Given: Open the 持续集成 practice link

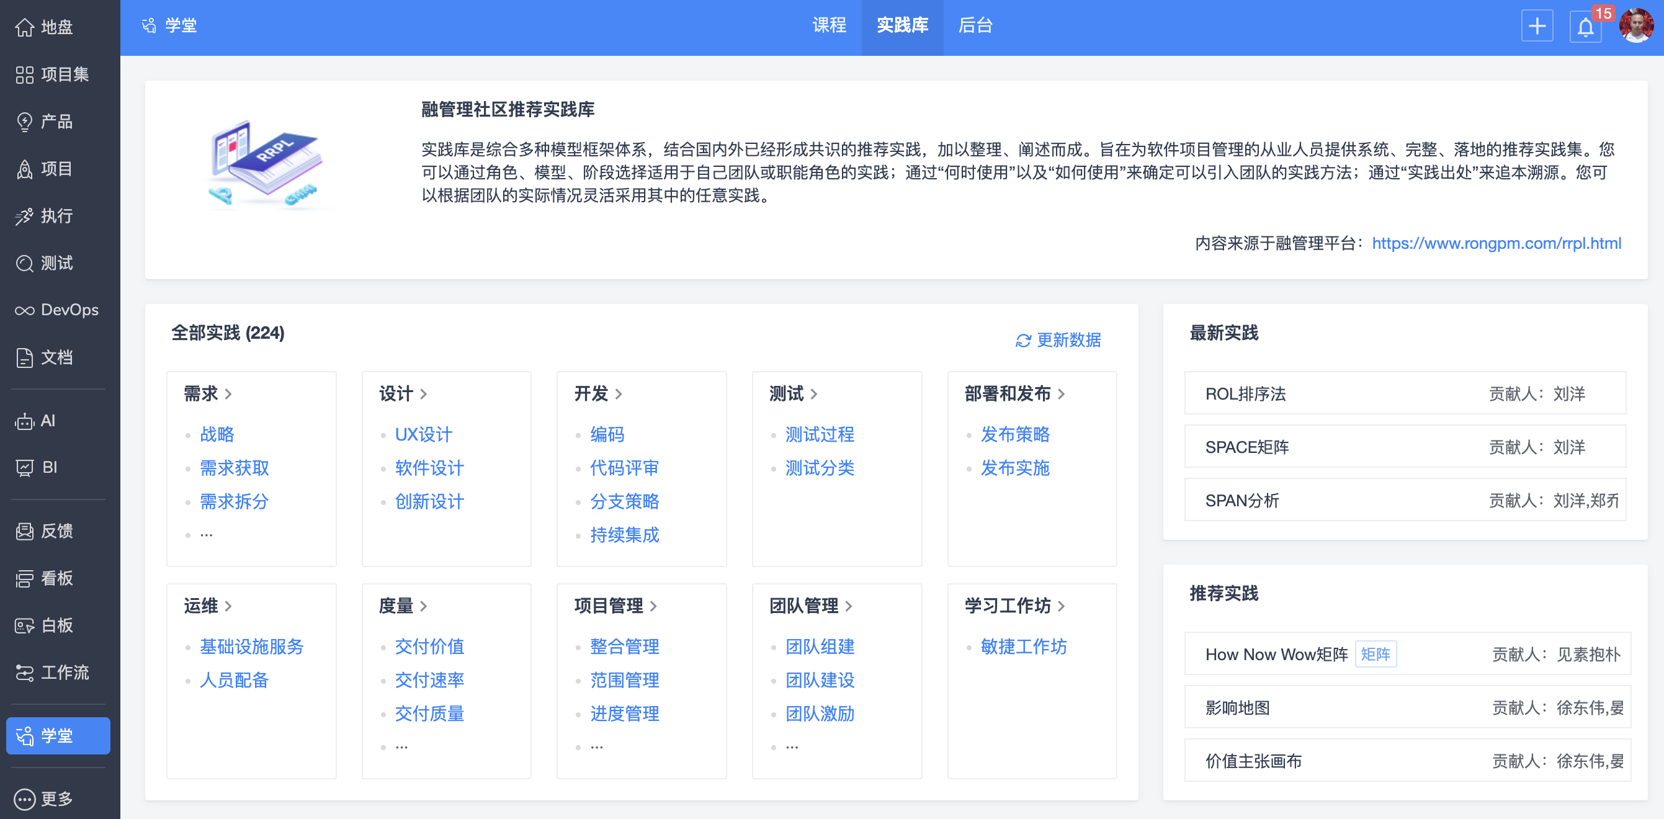Looking at the screenshot, I should 624,535.
